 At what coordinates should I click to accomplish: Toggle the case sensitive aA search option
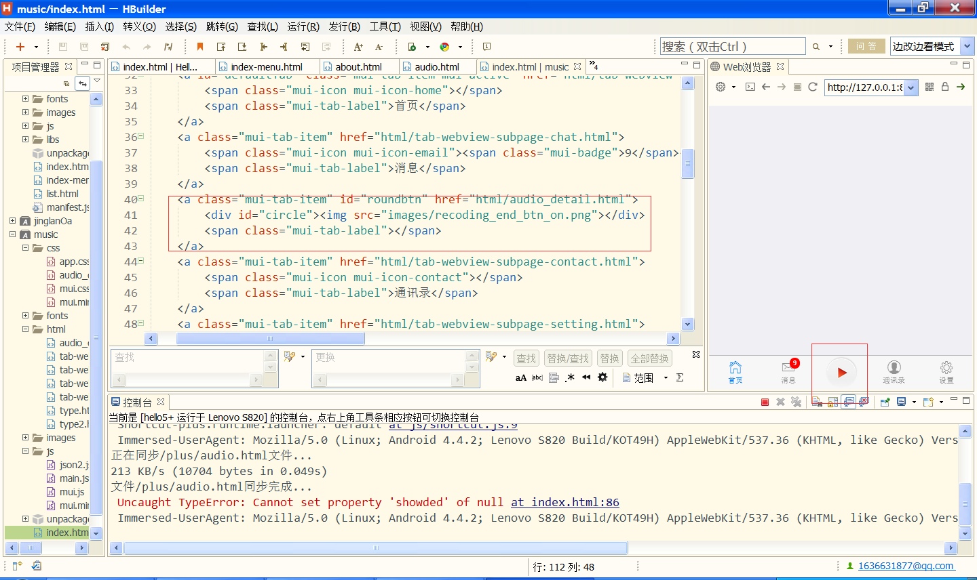pos(520,377)
